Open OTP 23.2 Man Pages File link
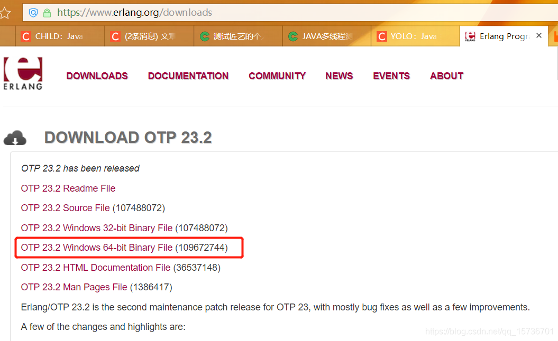This screenshot has width=558, height=341. pos(74,287)
